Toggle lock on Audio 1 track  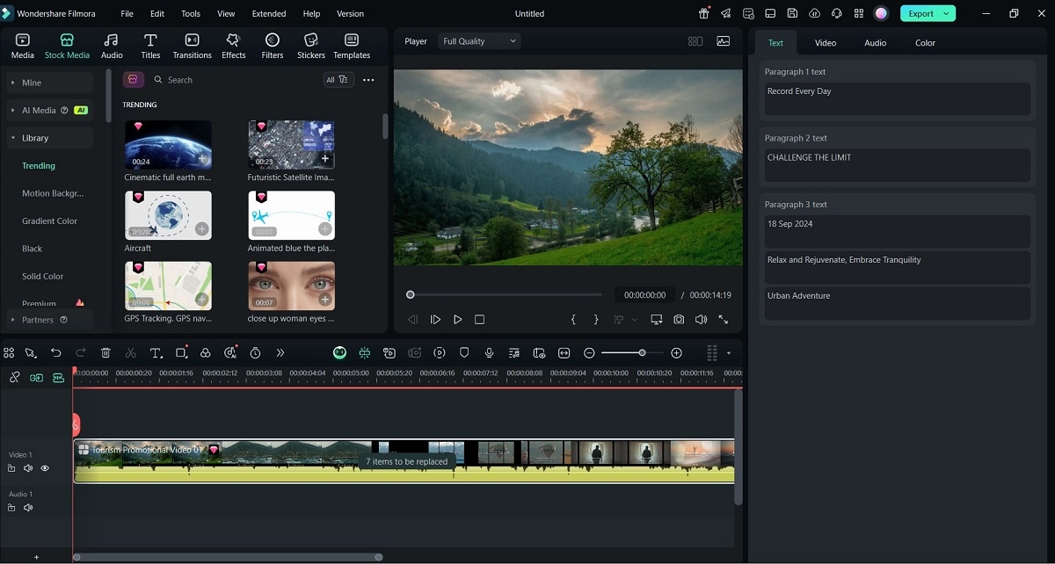[11, 508]
